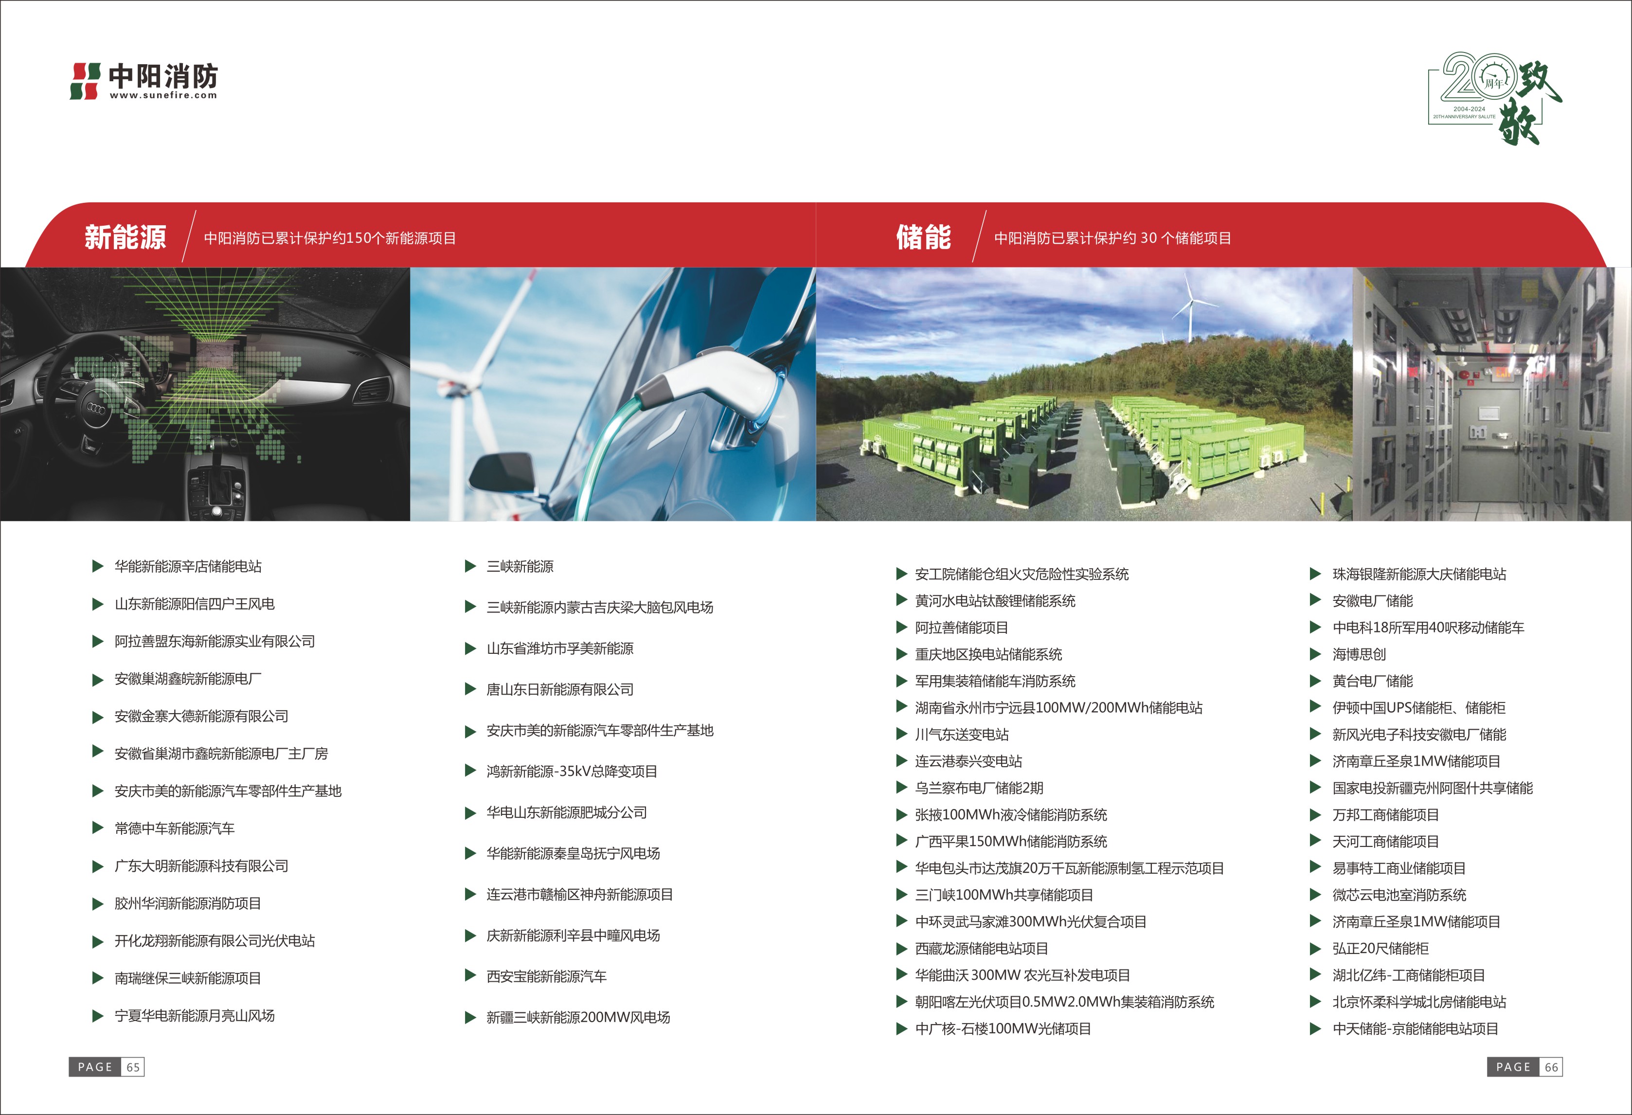Click the PAGE 65 page number label
This screenshot has height=1115, width=1632.
pos(107,1067)
